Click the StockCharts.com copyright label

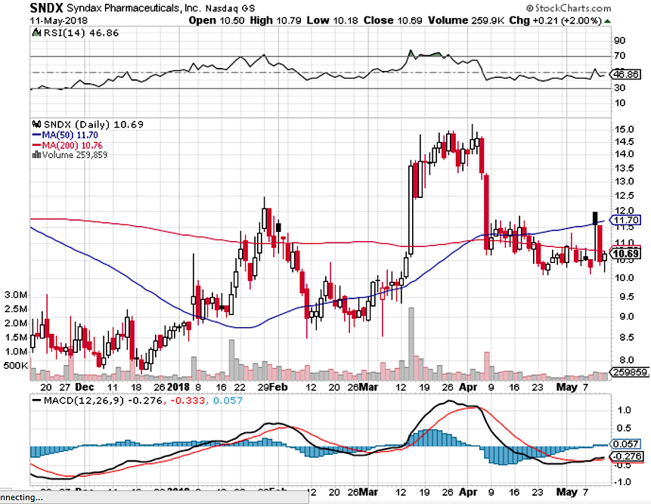click(569, 8)
